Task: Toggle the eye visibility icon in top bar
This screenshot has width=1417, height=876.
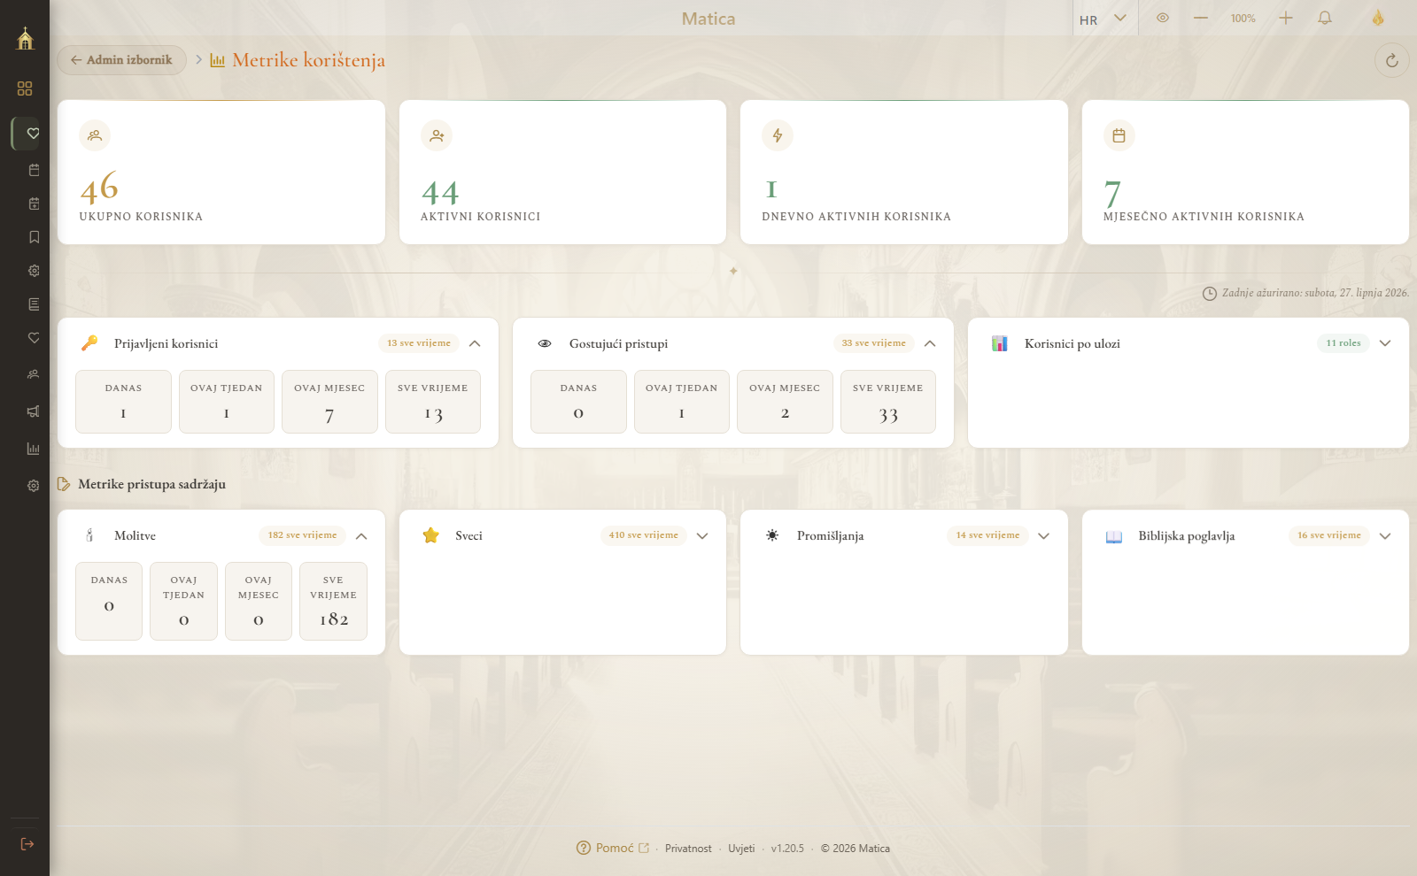Action: click(1163, 18)
